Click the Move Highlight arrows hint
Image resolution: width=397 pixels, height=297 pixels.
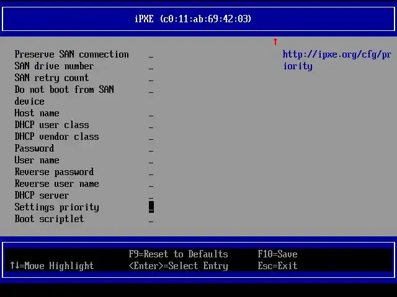tap(52, 265)
